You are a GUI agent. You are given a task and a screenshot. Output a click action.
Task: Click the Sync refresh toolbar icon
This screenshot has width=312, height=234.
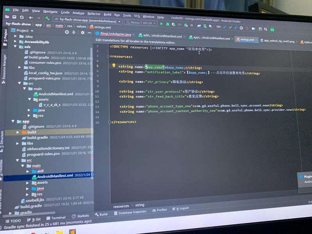[x=22, y=18]
